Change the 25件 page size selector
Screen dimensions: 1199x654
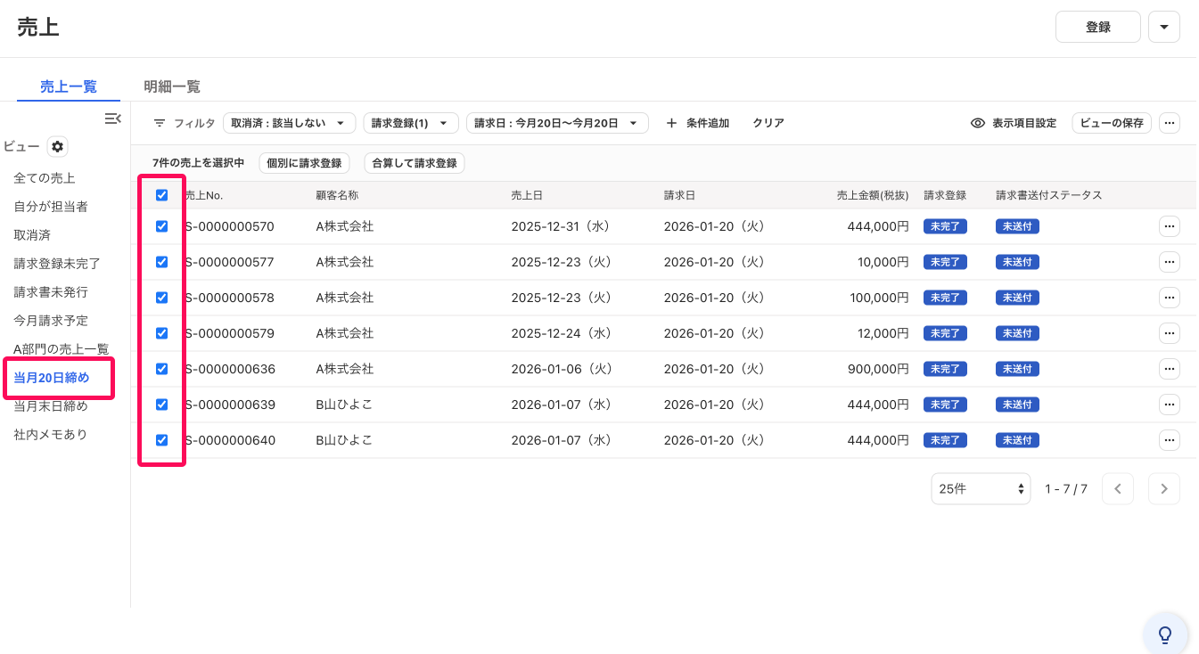pos(981,488)
